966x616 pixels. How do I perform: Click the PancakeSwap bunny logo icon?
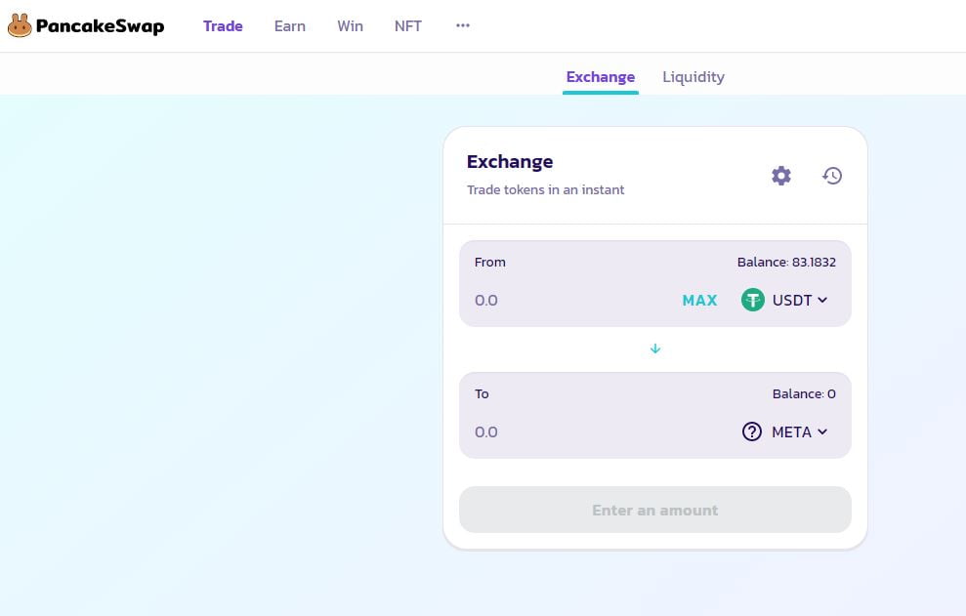point(20,26)
